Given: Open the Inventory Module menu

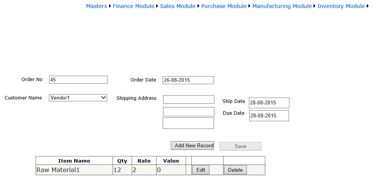Looking at the screenshot, I should pyautogui.click(x=341, y=6).
